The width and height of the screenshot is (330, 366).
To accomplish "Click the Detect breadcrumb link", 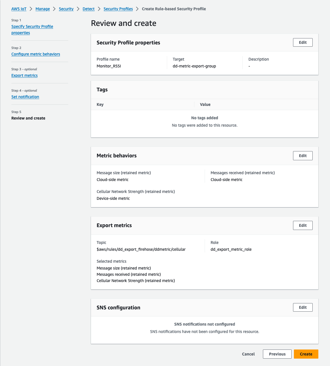I will point(88,9).
